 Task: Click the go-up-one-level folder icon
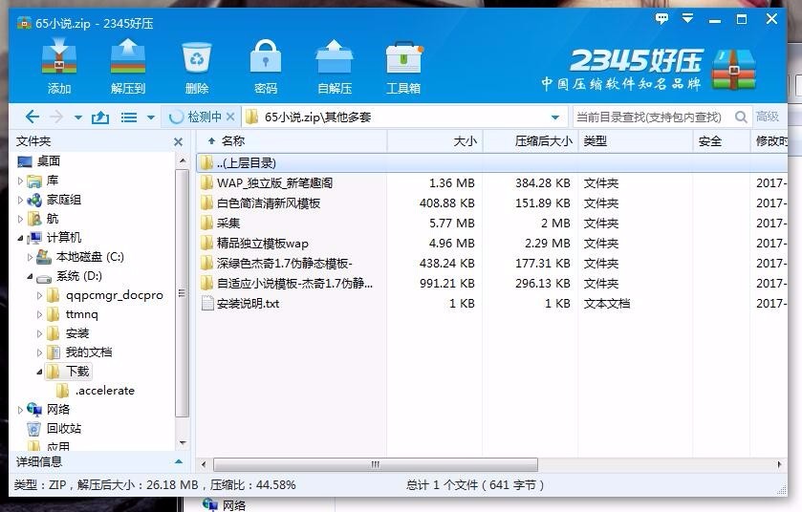tap(100, 117)
